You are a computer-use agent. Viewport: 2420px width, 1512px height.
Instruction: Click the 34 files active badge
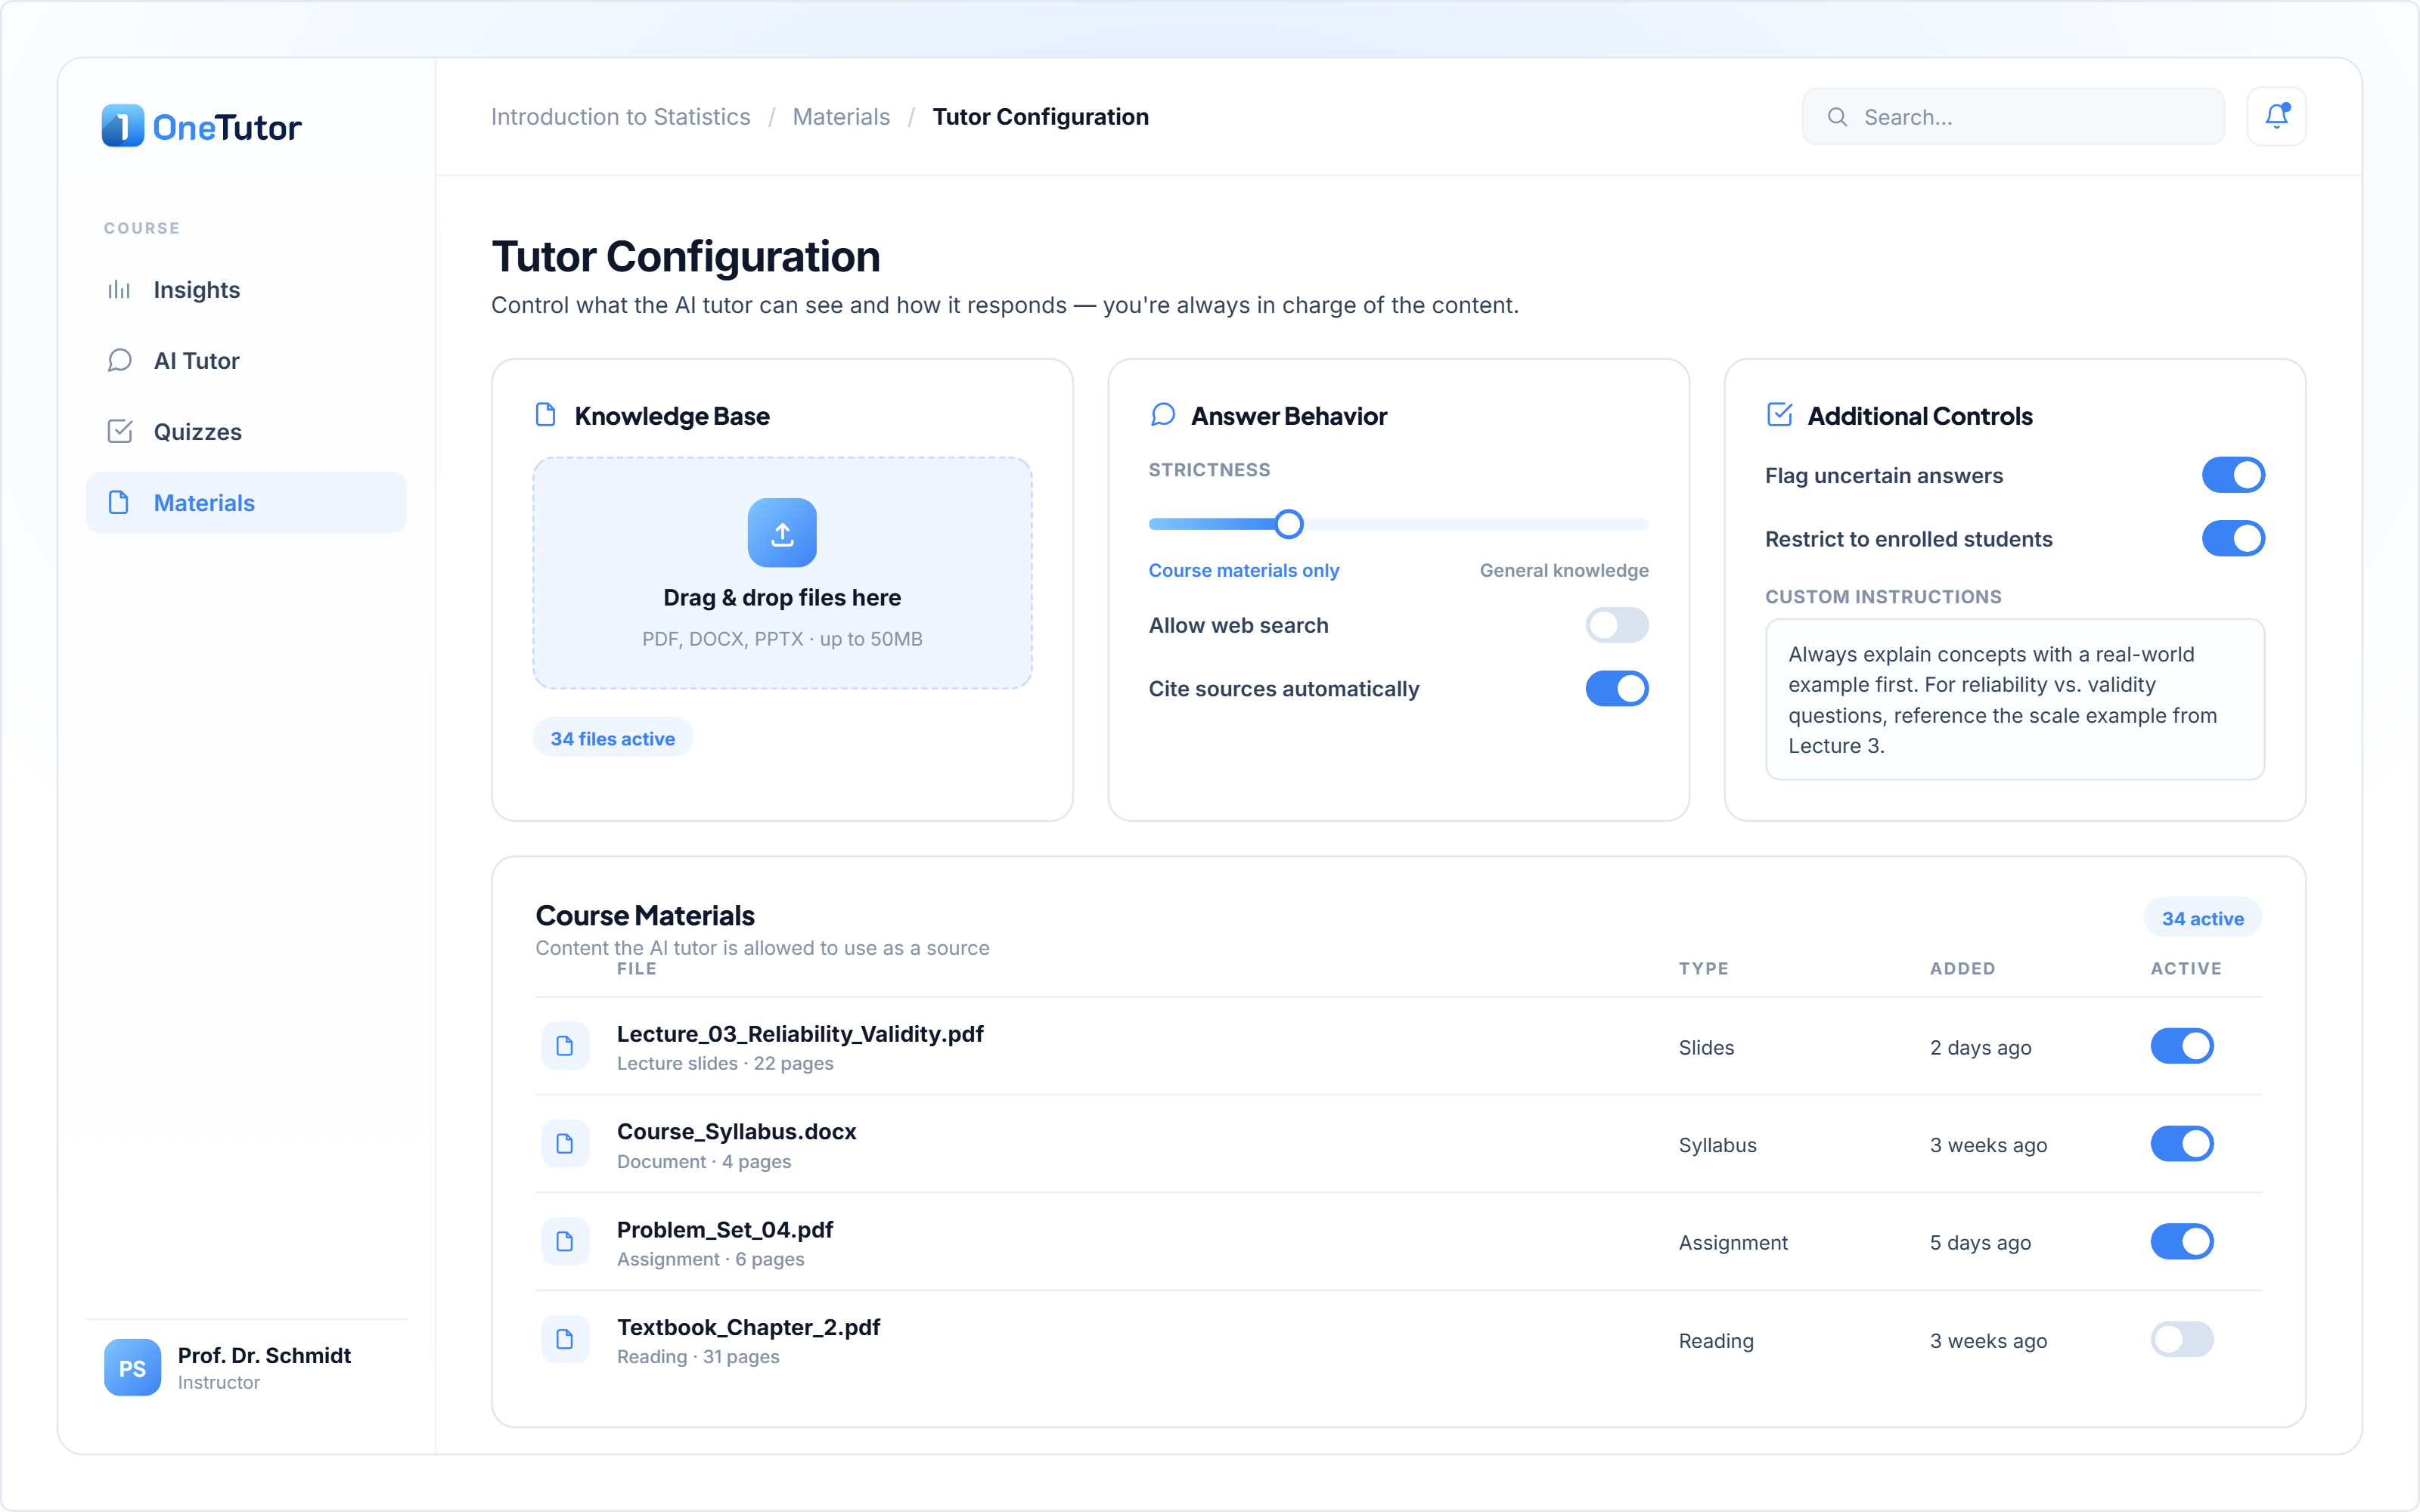(x=612, y=738)
